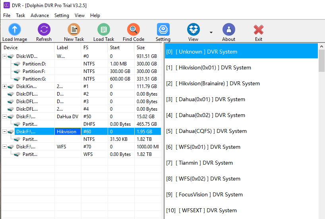This screenshot has height=219, width=325.
Task: Click the red Exit toolbar icon
Action: [x=259, y=30]
